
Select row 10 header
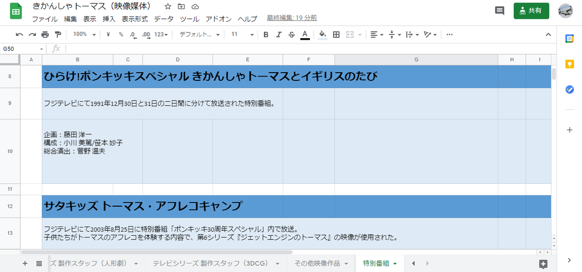(10, 151)
